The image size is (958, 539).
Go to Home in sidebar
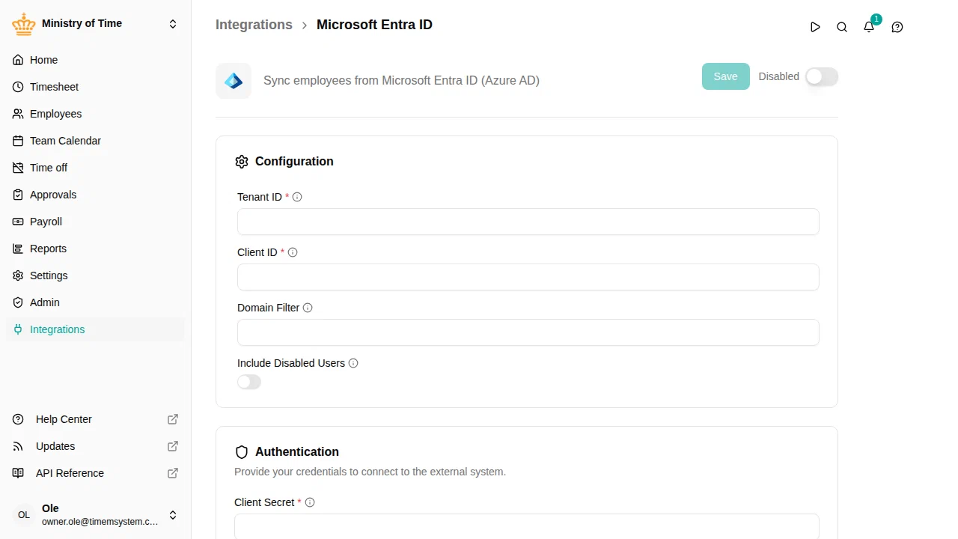tap(95, 60)
